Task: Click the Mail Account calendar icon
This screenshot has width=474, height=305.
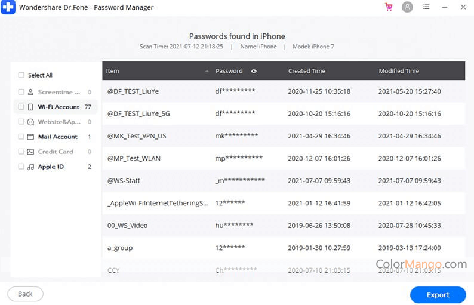Action: pyautogui.click(x=30, y=137)
